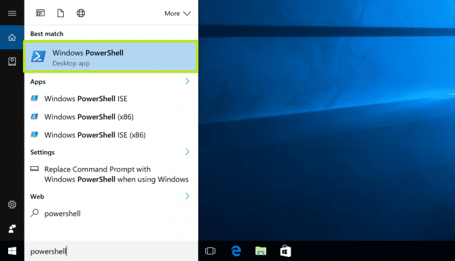Expand the Settings category arrow
This screenshot has height=261, width=455.
click(x=187, y=152)
